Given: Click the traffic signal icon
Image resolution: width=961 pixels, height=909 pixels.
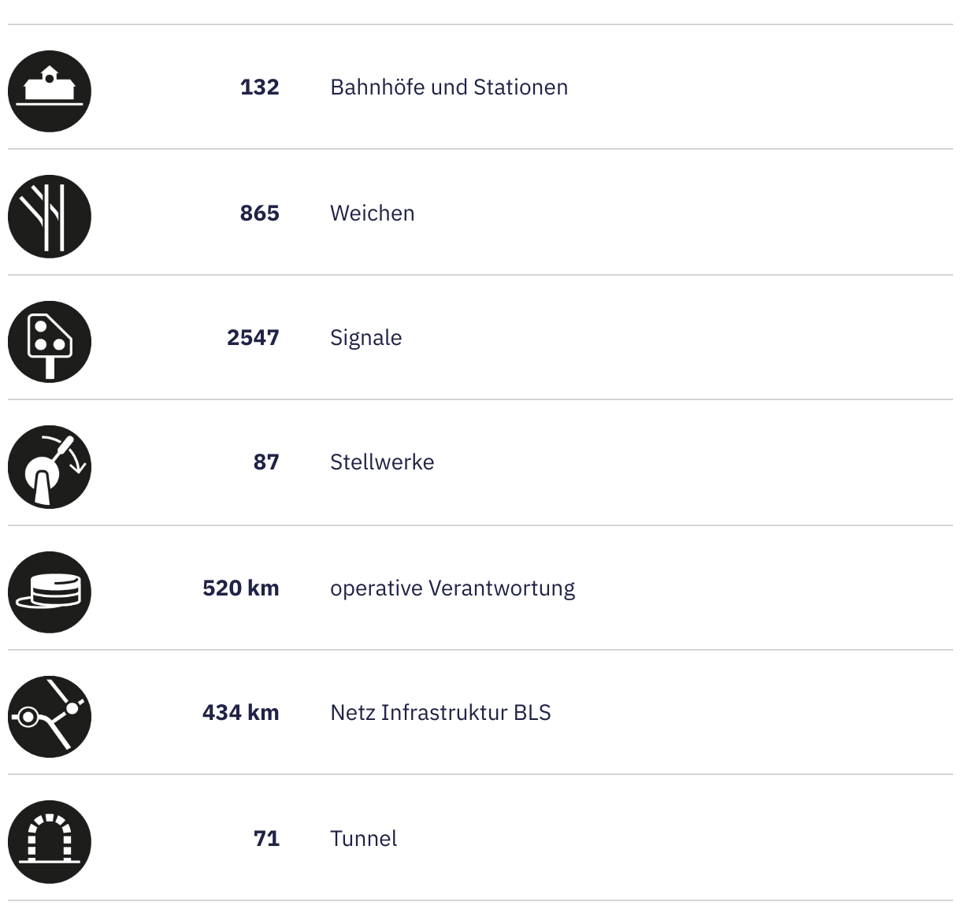Looking at the screenshot, I should point(50,342).
